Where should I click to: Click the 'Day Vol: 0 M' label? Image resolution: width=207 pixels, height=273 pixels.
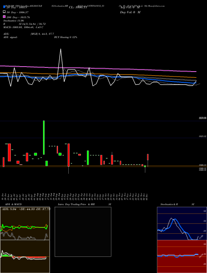pos(130,12)
